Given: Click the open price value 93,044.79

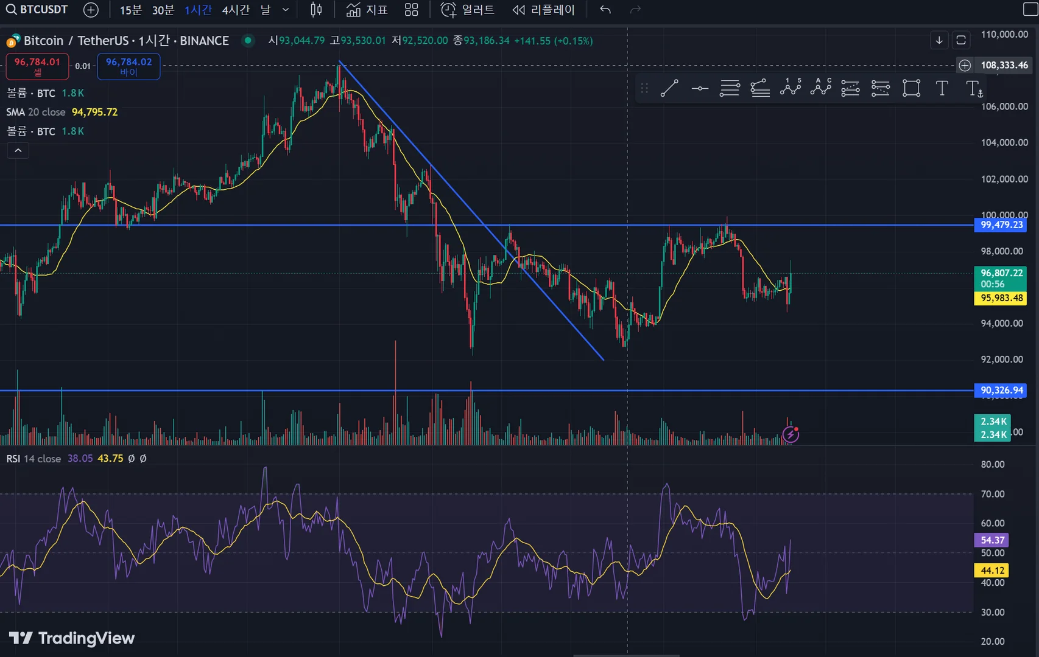Looking at the screenshot, I should point(301,41).
